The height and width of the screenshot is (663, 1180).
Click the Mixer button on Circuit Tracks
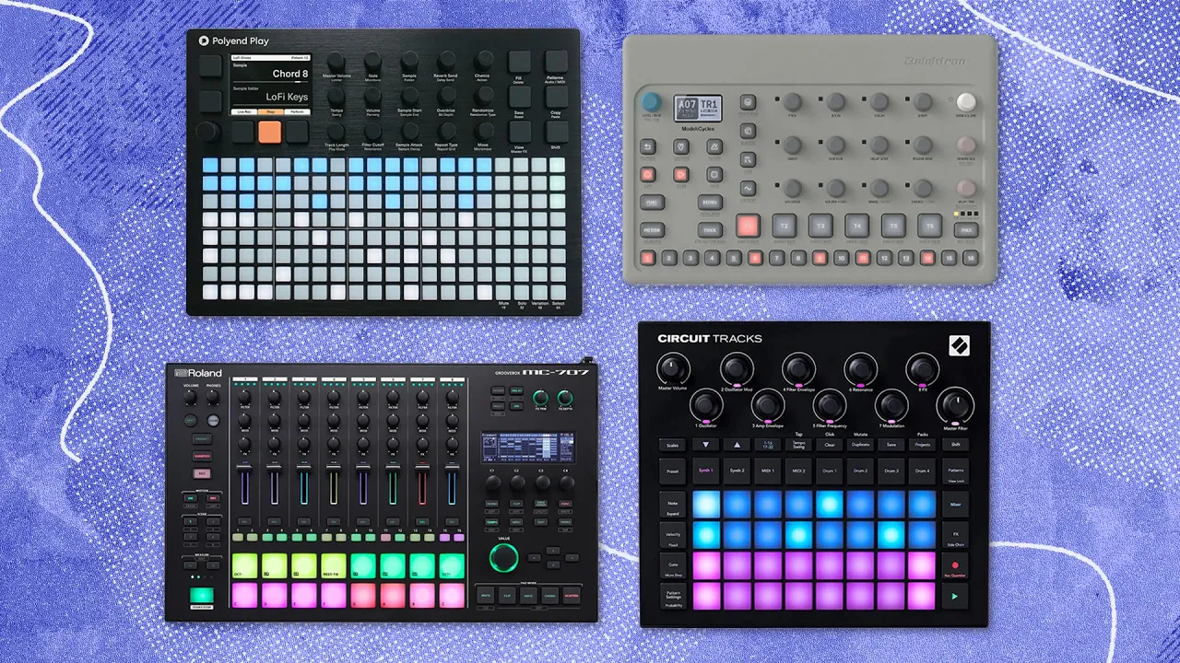point(955,505)
